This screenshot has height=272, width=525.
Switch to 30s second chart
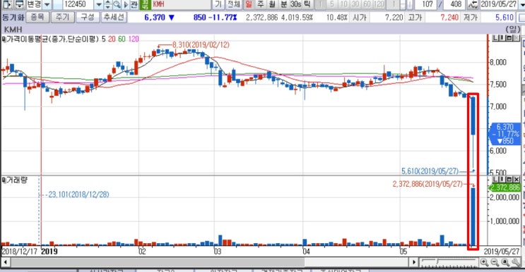click(x=295, y=4)
